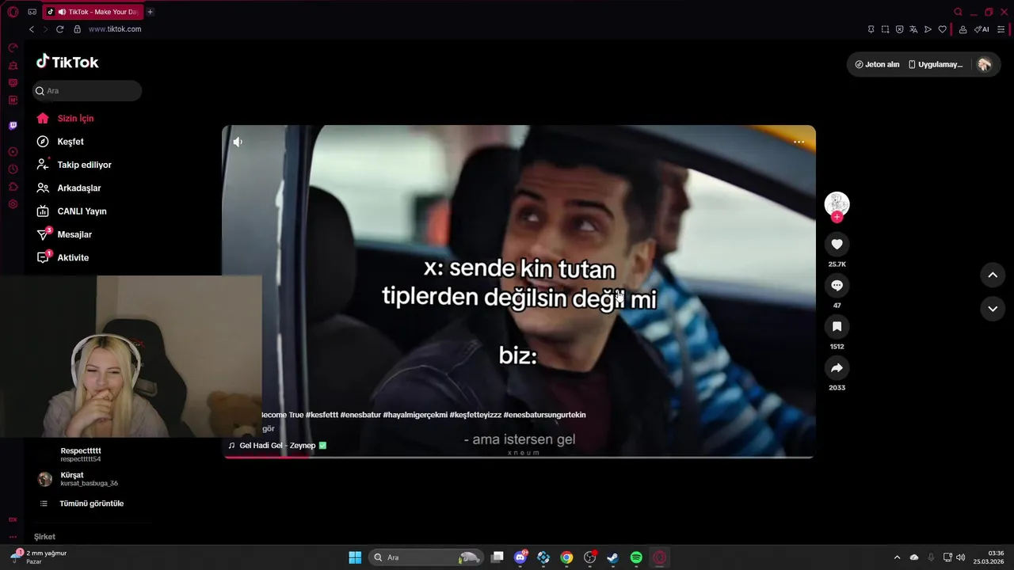Open the History clock in Opera sidebar
Viewport: 1014px width, 570px height.
[x=13, y=169]
